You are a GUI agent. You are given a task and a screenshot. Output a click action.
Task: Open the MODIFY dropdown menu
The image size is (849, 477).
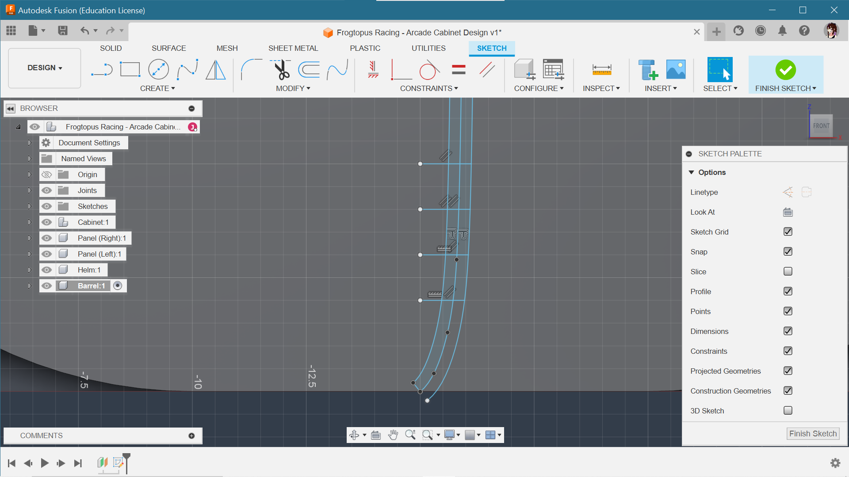[293, 88]
